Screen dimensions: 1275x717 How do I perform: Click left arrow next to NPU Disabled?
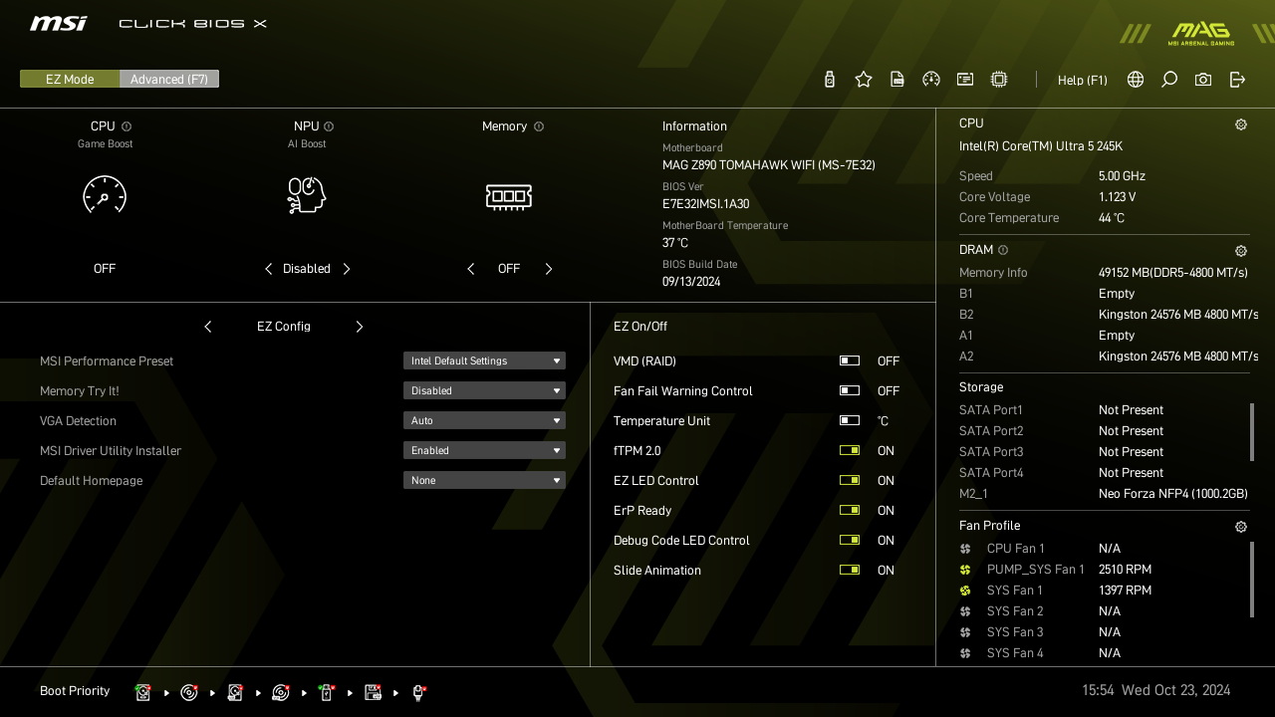point(268,269)
